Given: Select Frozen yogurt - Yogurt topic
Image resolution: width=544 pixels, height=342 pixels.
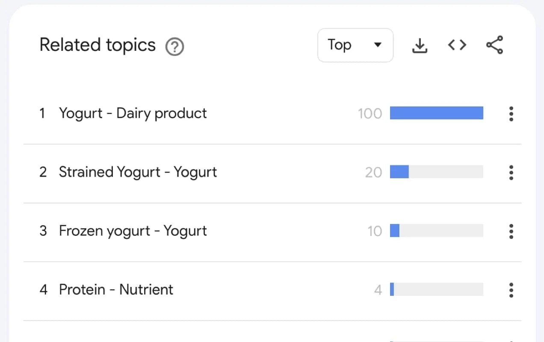Looking at the screenshot, I should pos(133,231).
